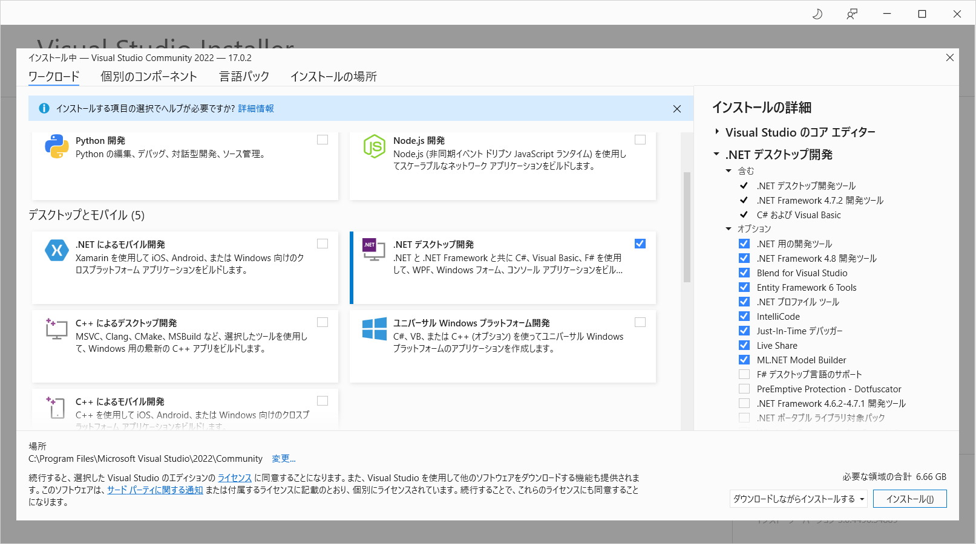Close the workload installation dialog
The image size is (976, 544).
pyautogui.click(x=949, y=57)
